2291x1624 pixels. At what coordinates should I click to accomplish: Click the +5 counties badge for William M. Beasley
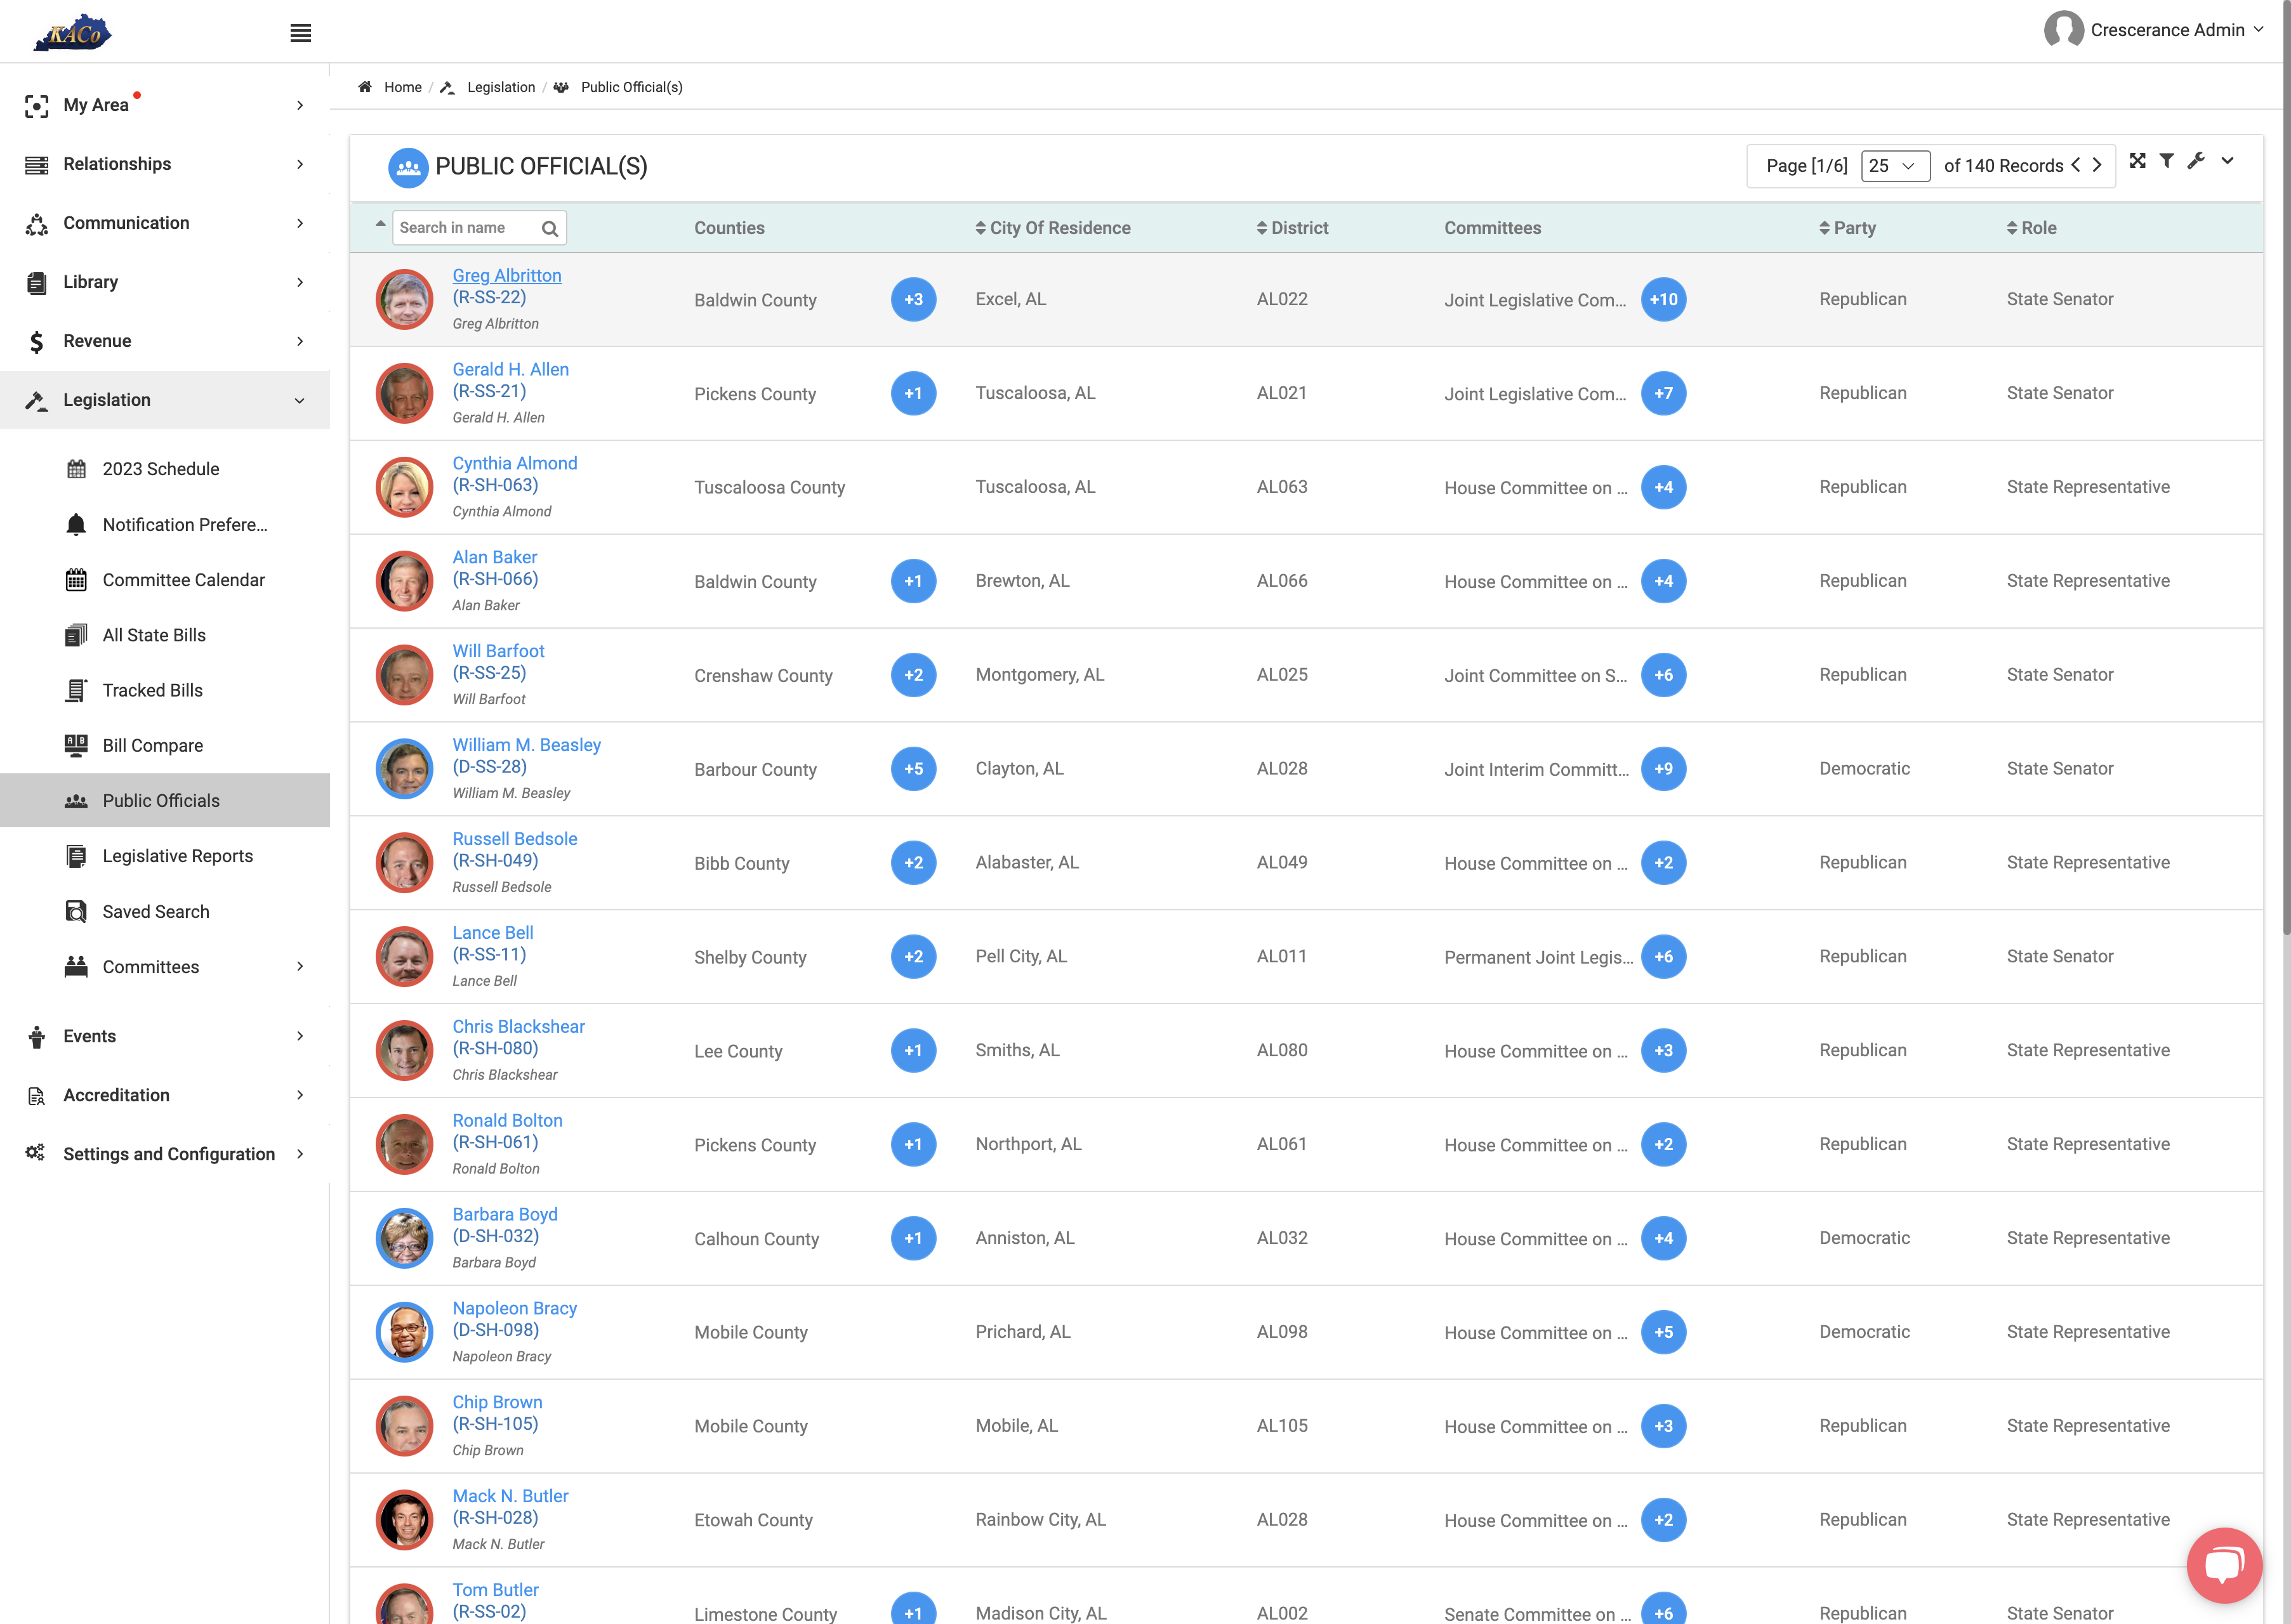pyautogui.click(x=913, y=769)
